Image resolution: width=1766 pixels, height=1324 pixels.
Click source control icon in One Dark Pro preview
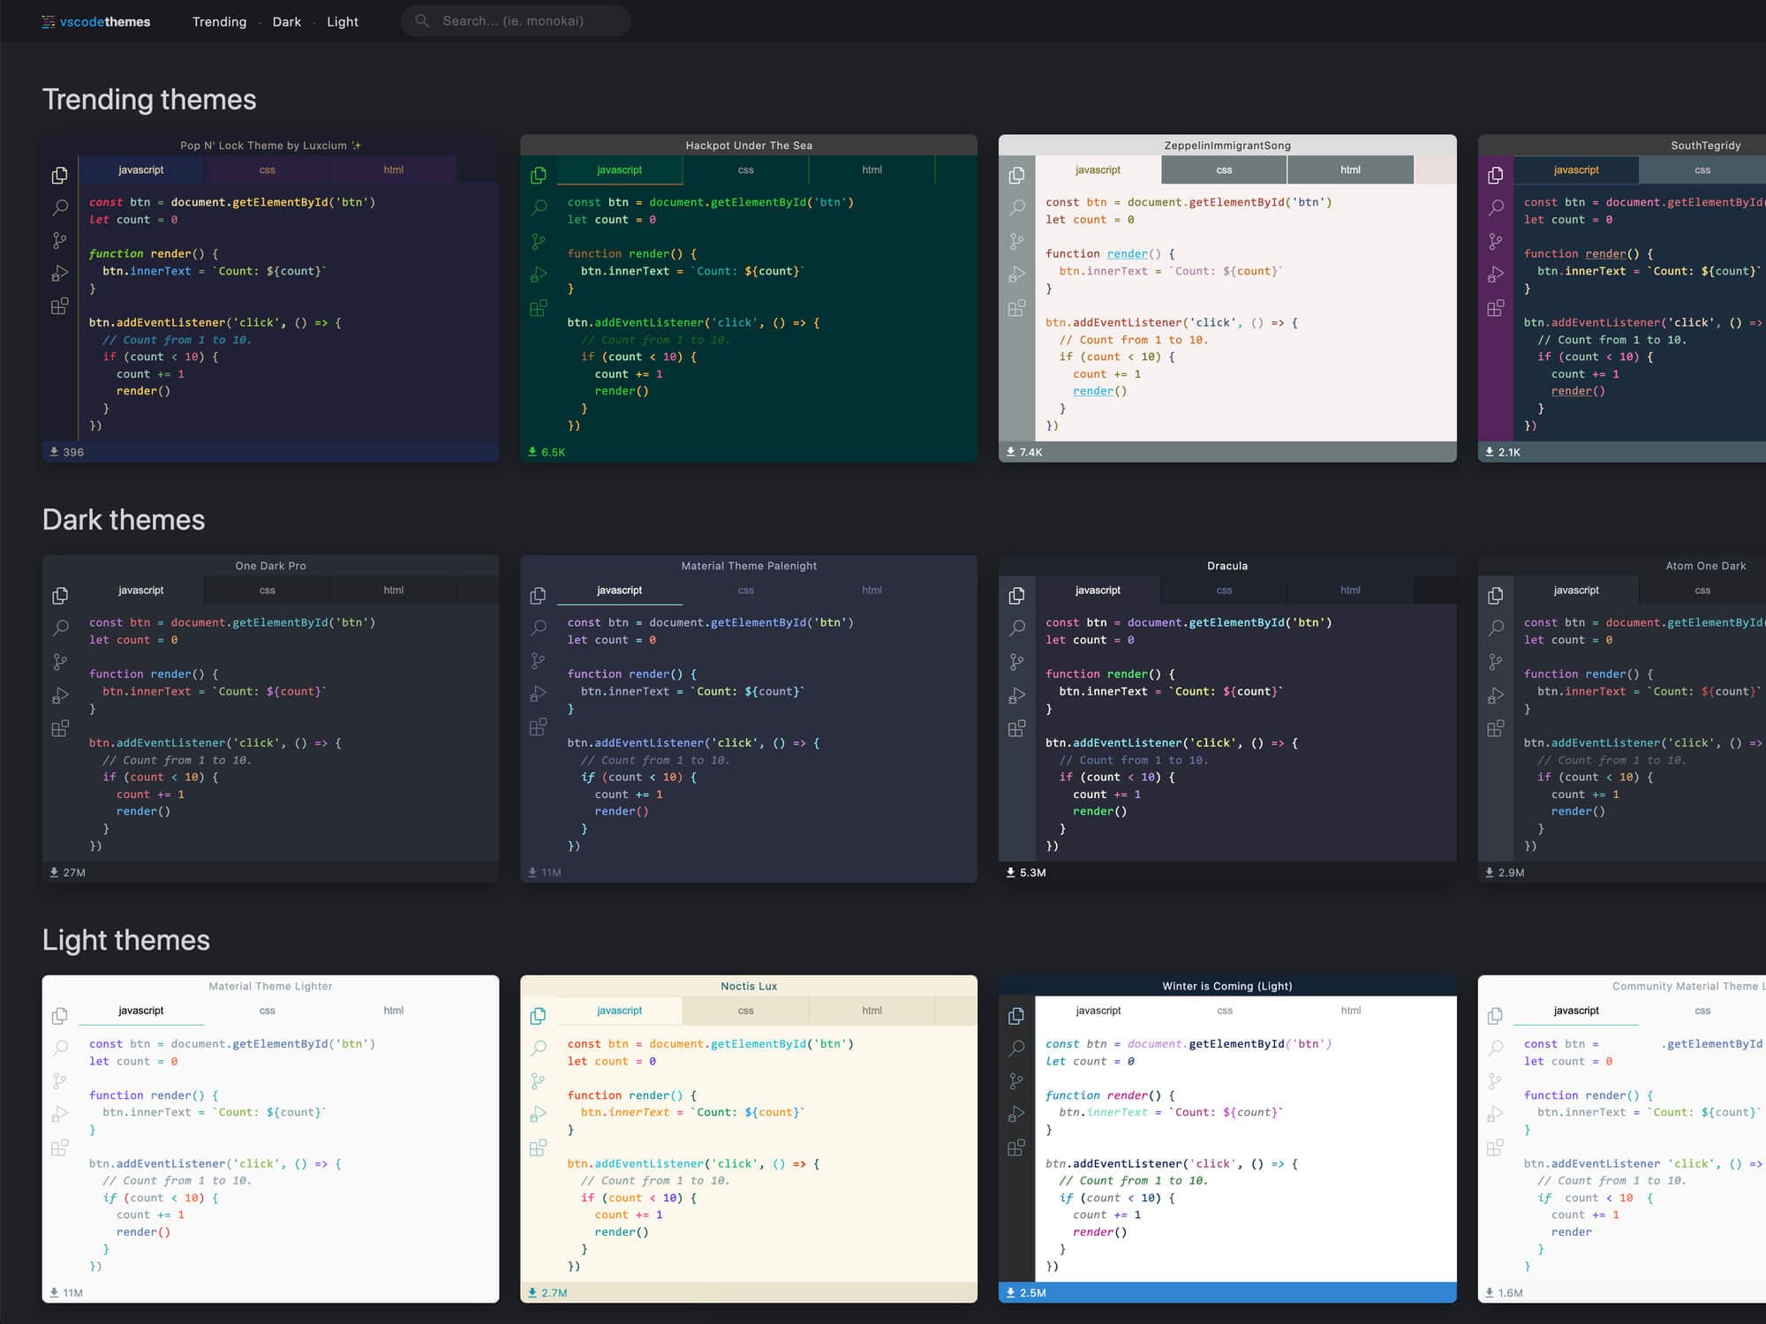click(60, 661)
